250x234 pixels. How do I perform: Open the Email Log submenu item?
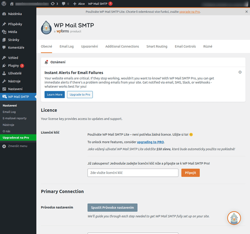point(9,112)
